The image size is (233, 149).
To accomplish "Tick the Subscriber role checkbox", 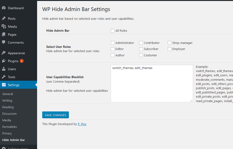I will (x=141, y=49).
